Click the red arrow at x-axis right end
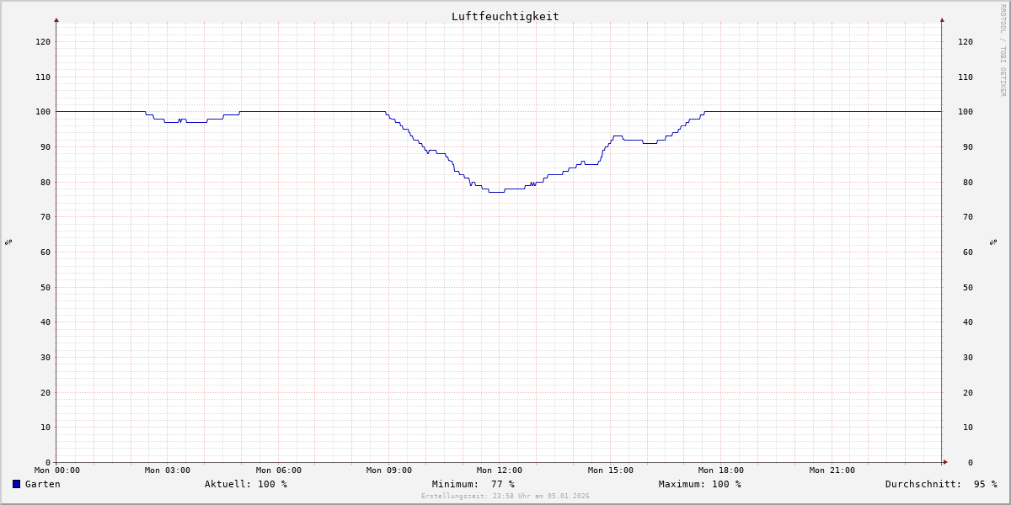The image size is (1011, 505). point(944,462)
